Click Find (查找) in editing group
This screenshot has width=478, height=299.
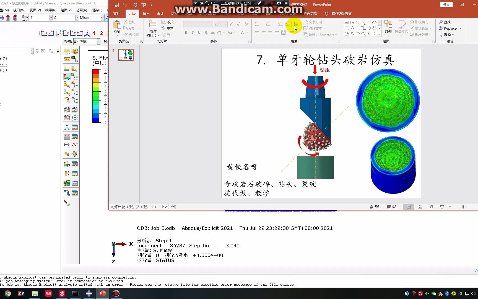click(445, 22)
